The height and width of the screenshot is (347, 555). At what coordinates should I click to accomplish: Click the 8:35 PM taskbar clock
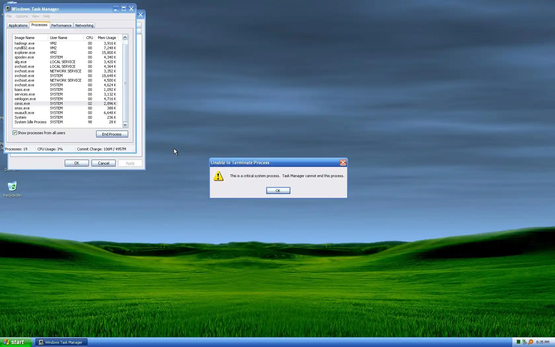tap(542, 342)
